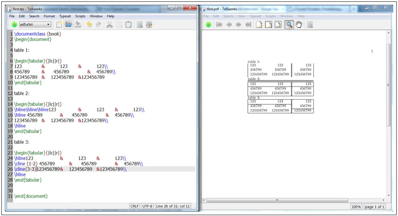Click page number '1' in PDF preview
This screenshot has height=216, width=398.
pyautogui.click(x=372, y=51)
